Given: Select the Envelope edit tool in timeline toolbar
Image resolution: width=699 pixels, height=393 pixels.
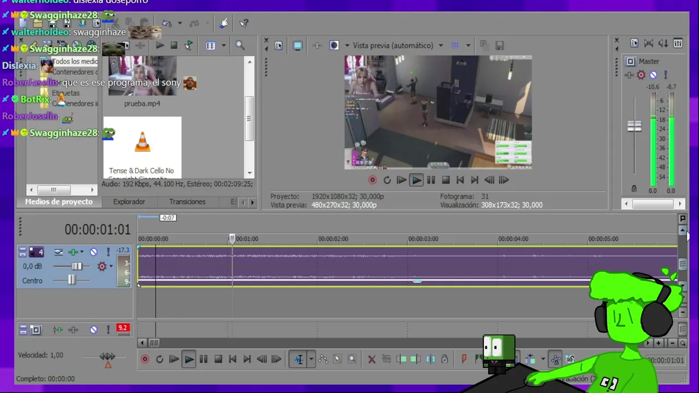Looking at the screenshot, I should (x=323, y=359).
